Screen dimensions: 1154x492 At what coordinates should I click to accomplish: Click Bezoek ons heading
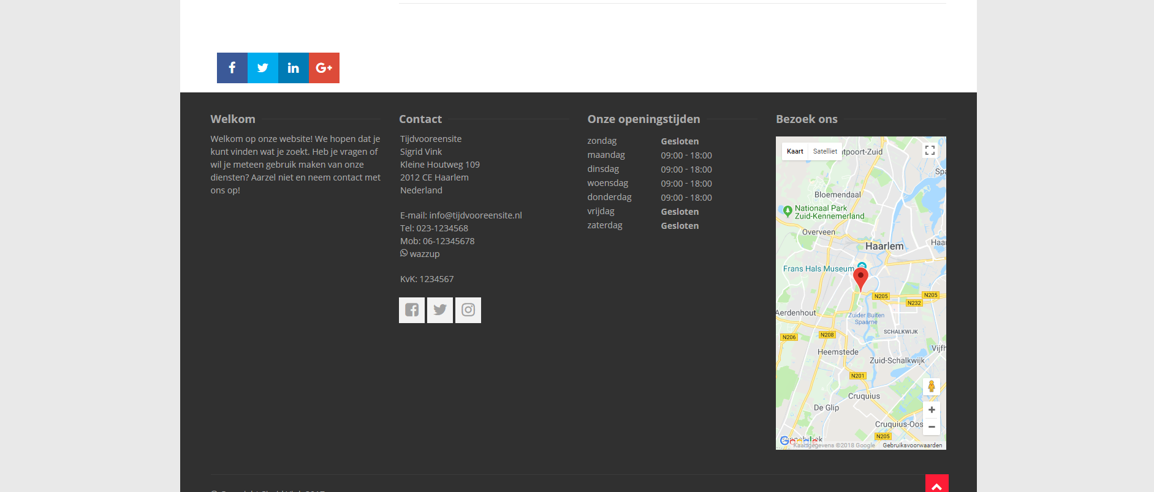tap(807, 119)
